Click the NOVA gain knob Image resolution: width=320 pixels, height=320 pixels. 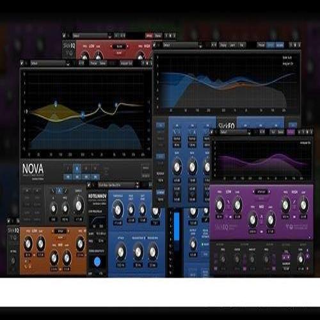point(79,206)
